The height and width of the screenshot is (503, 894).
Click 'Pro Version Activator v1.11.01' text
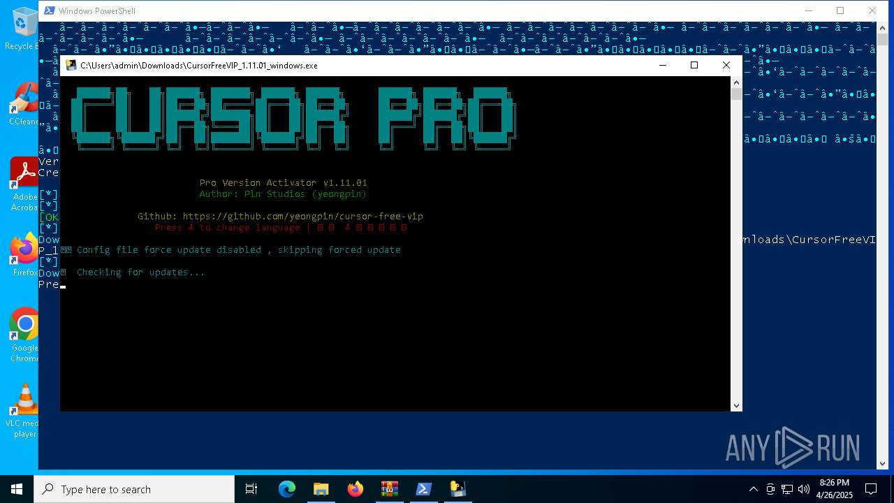click(283, 182)
